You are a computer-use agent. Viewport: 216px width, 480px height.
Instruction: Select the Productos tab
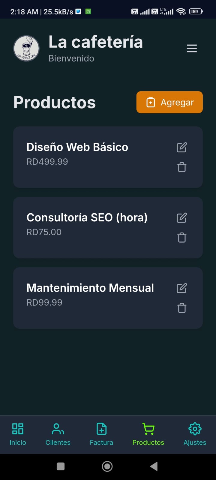pos(148,434)
